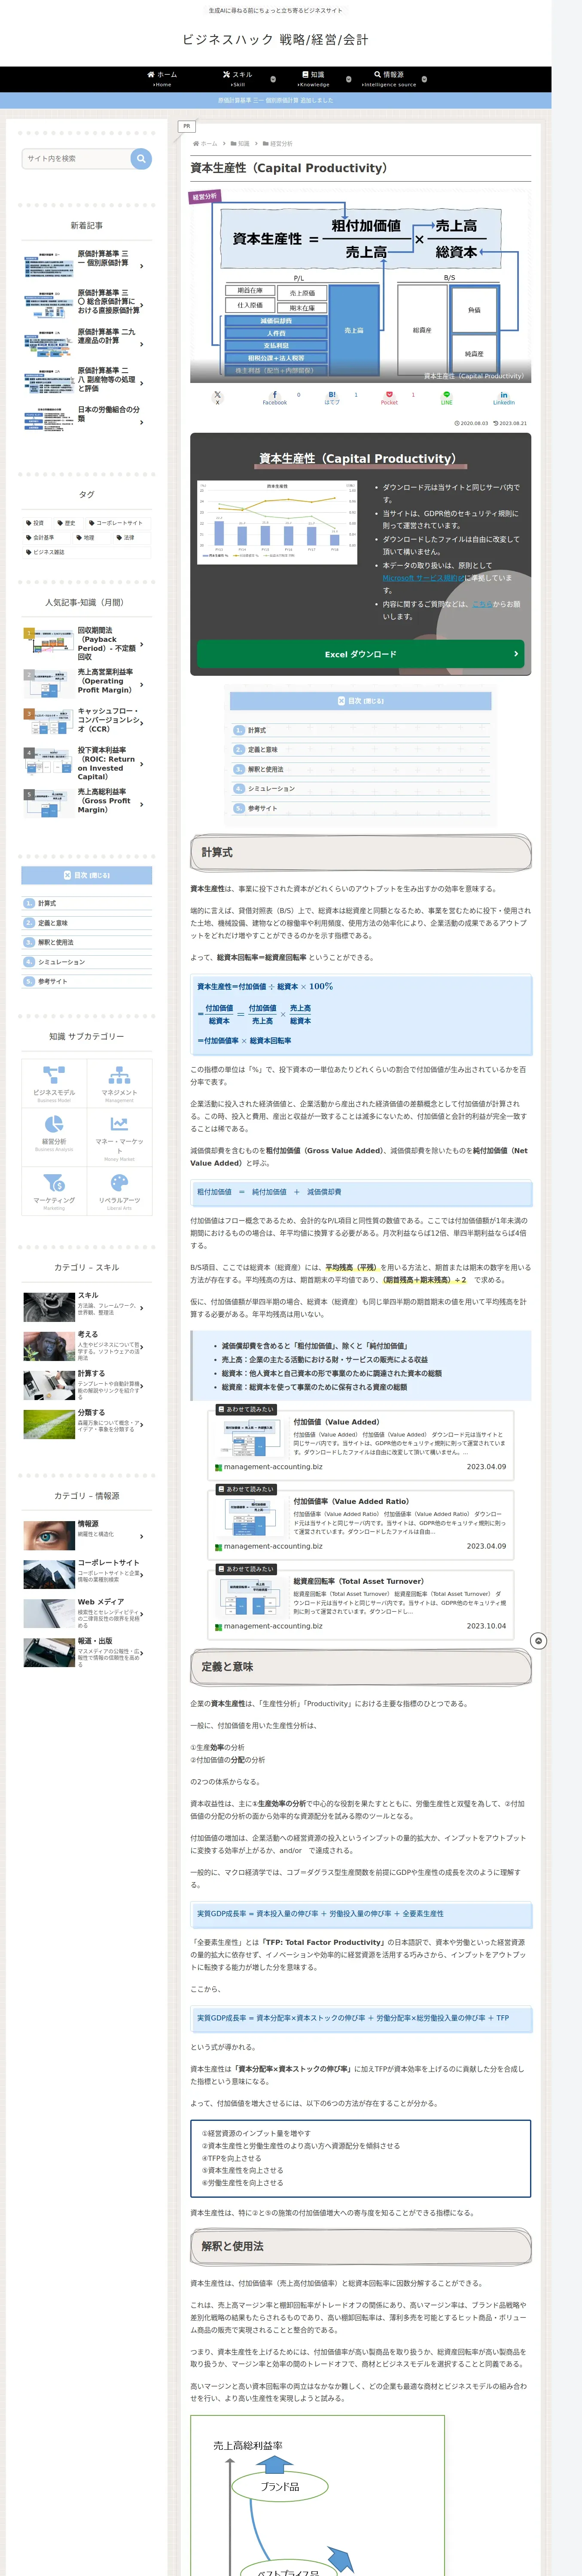Screen dimensions: 582x2576
Task: Bookmark the article on Hatena
Action: pyautogui.click(x=332, y=397)
